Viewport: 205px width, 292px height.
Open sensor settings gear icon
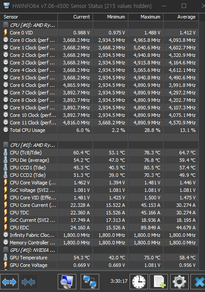[179, 282]
